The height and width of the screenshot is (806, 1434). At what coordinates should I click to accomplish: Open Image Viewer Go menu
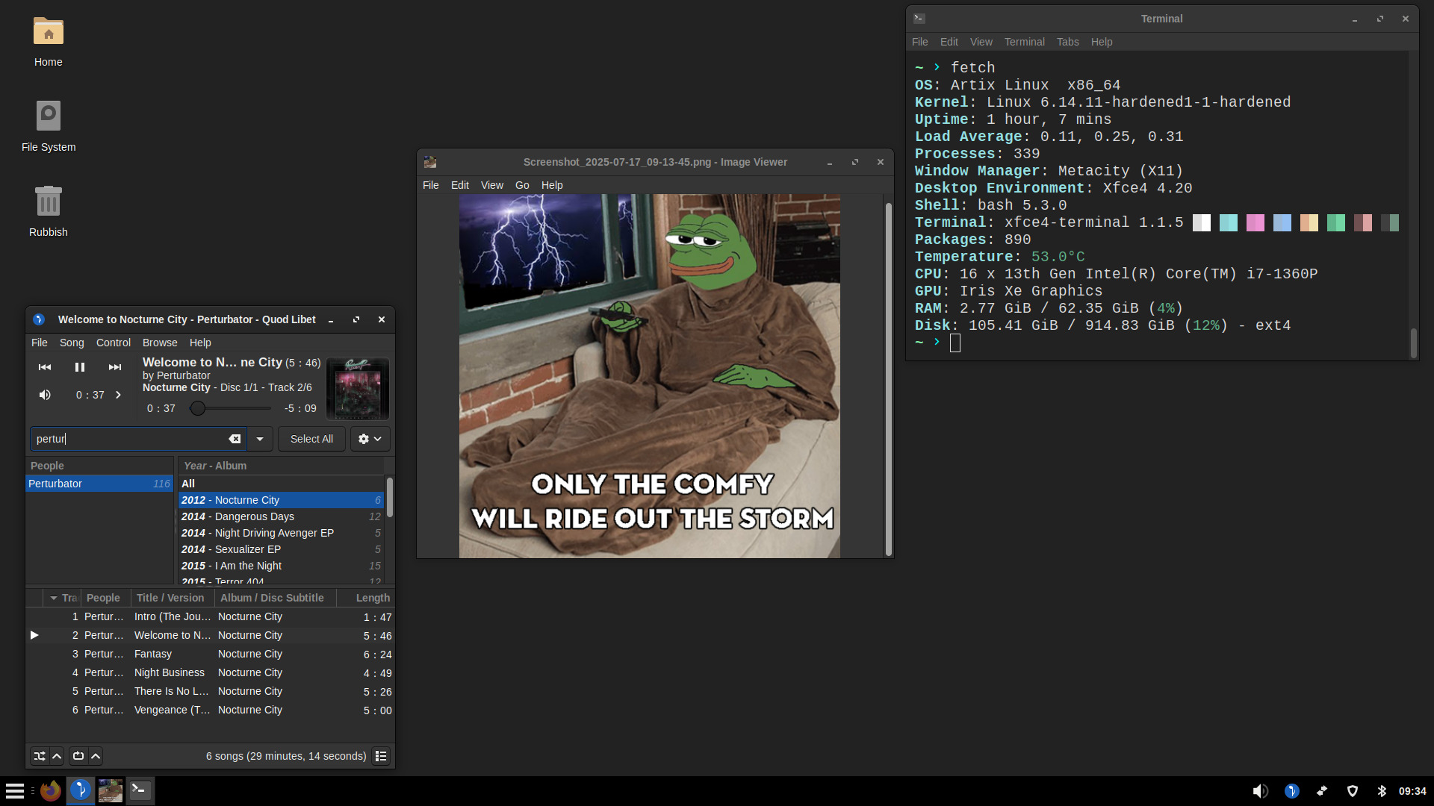click(x=522, y=185)
